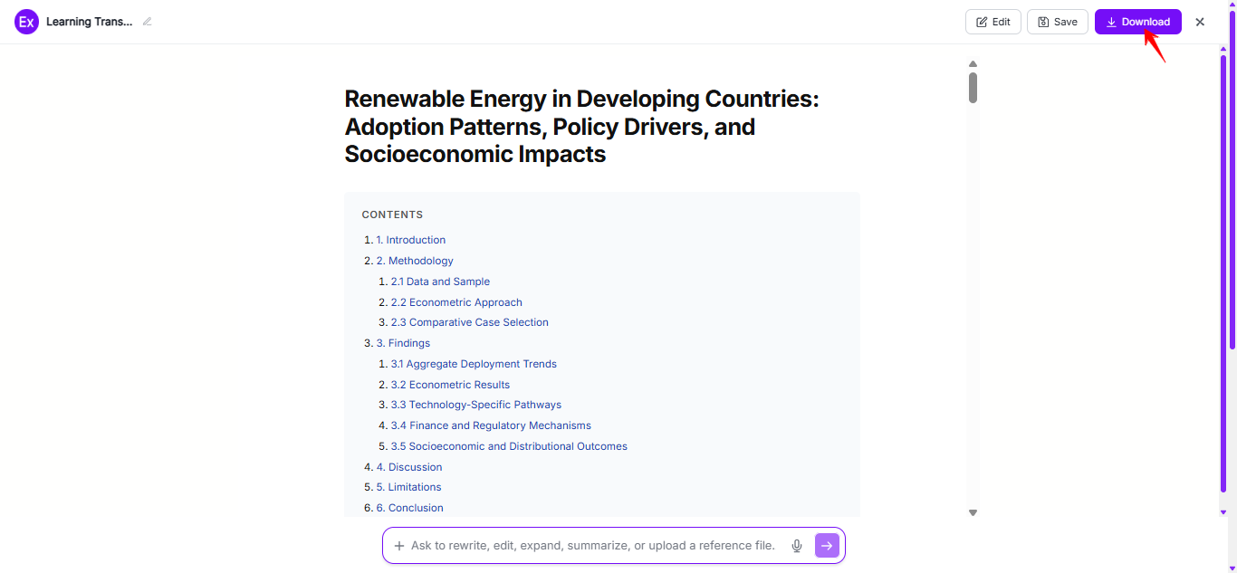Select 3.5 Socioeconomic and Distributional Outcomes link

coord(509,446)
